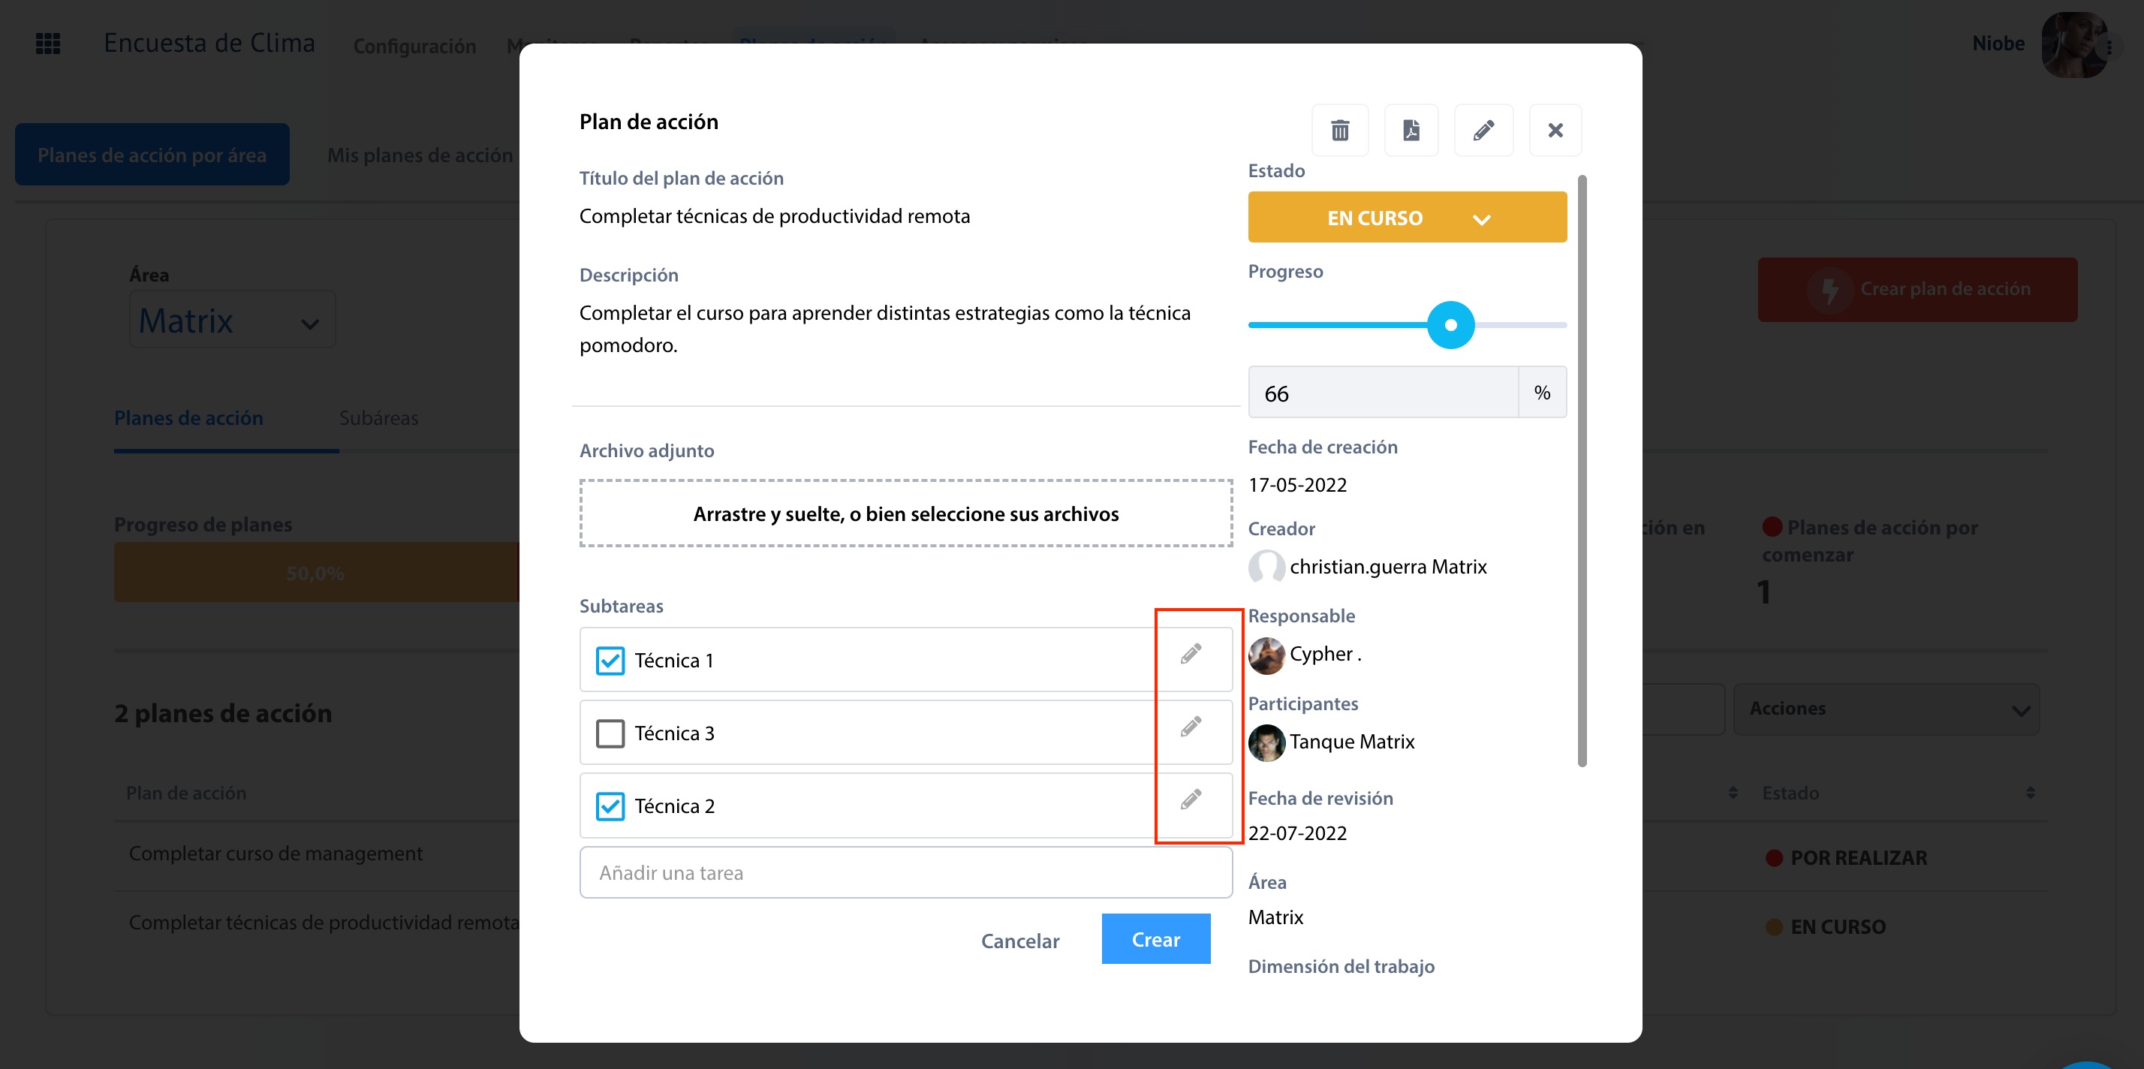Open the Configuración menu

click(414, 46)
